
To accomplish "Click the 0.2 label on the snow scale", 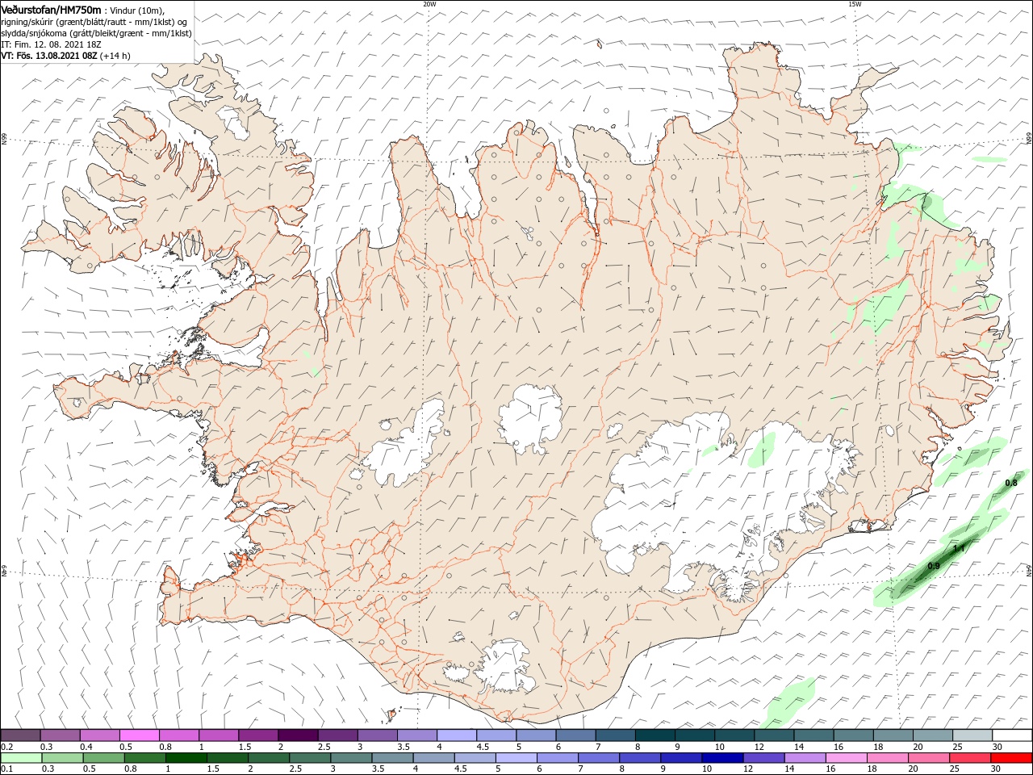I will pos(6,747).
